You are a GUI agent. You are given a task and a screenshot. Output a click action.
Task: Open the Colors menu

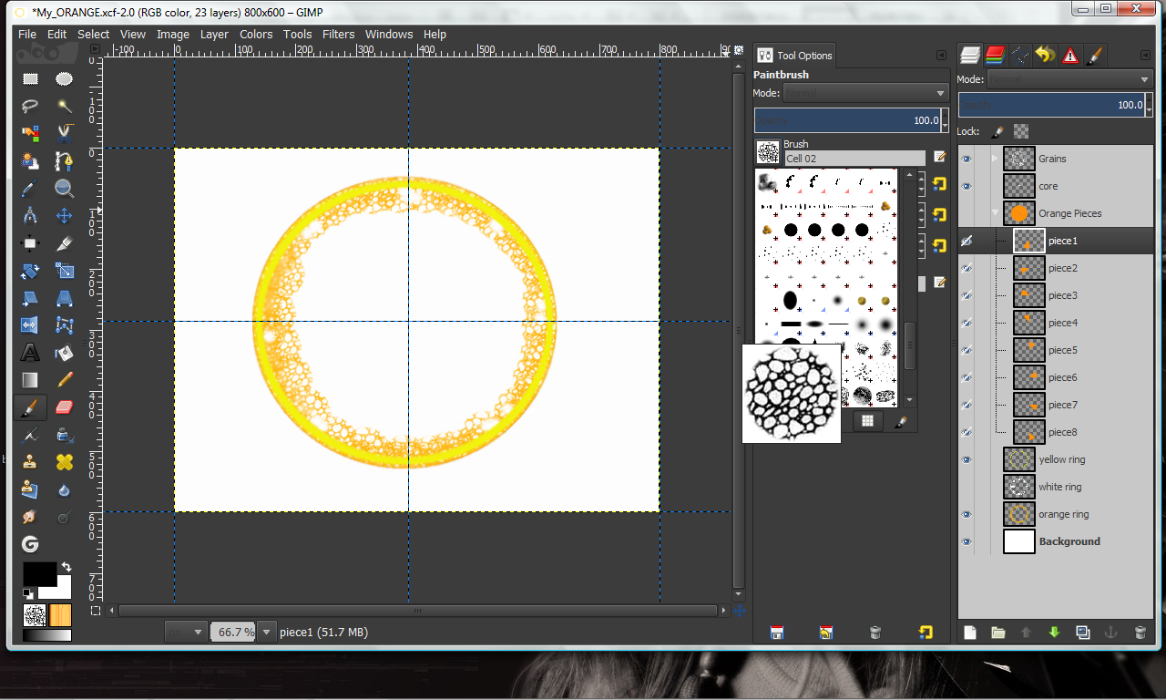pos(256,34)
